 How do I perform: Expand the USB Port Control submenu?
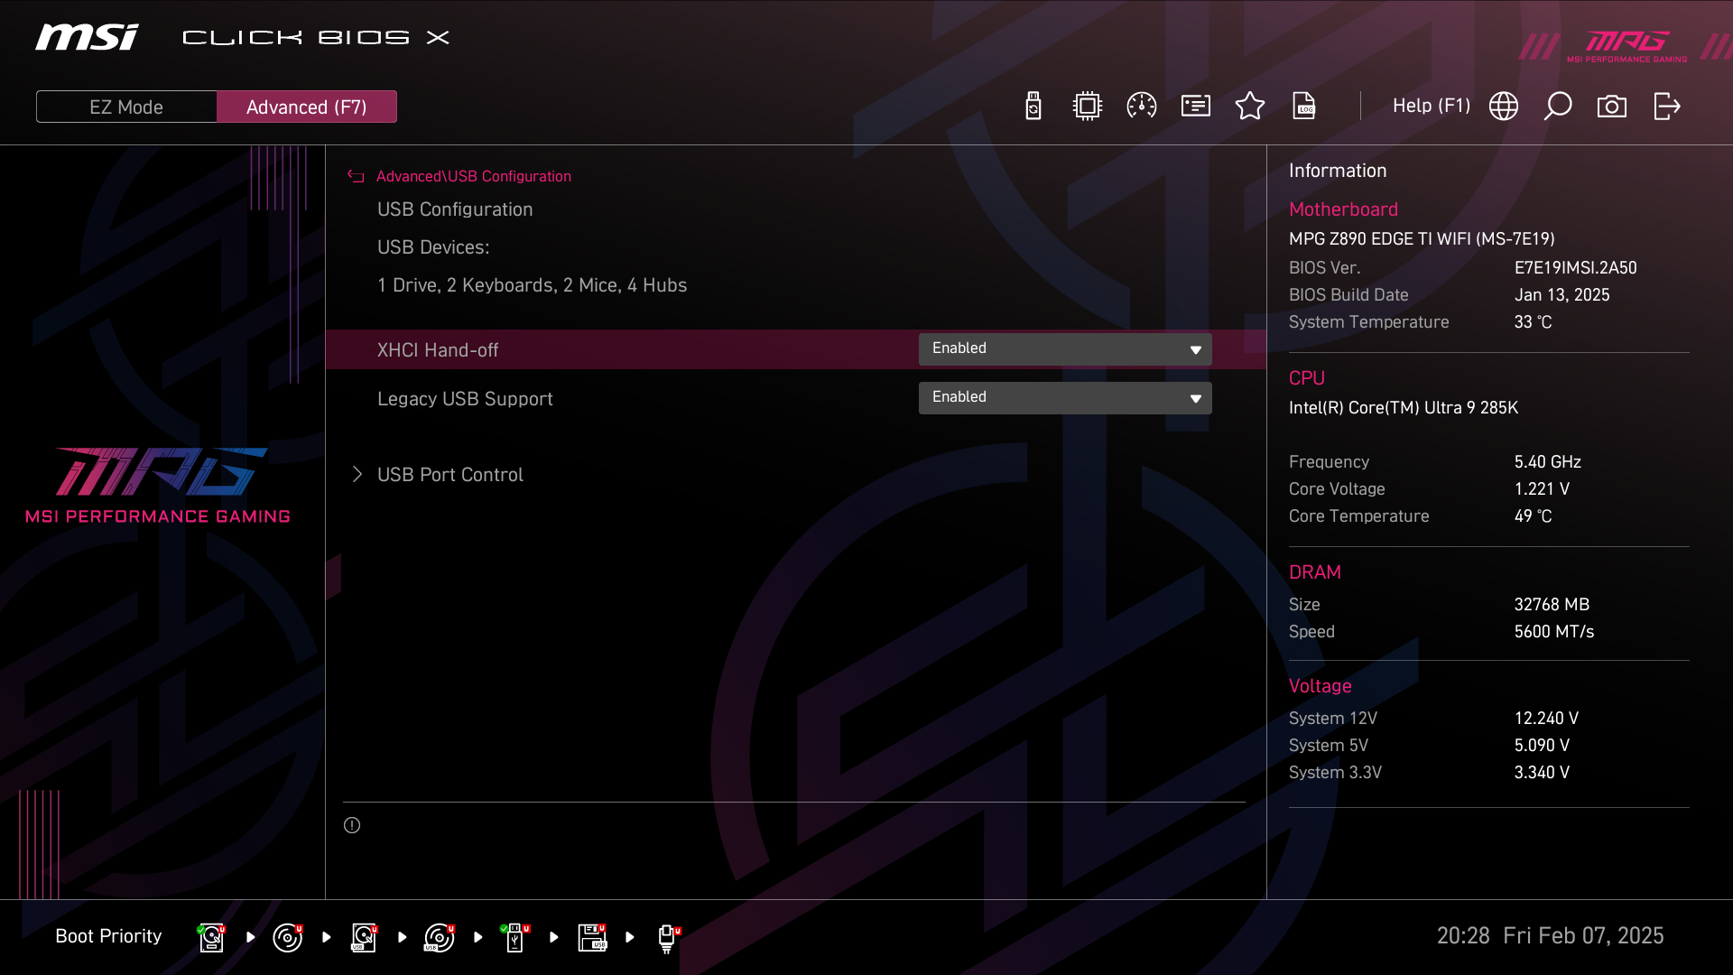[449, 475]
